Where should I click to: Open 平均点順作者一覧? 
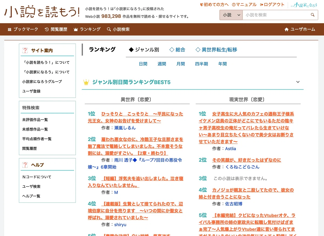pos(37,139)
